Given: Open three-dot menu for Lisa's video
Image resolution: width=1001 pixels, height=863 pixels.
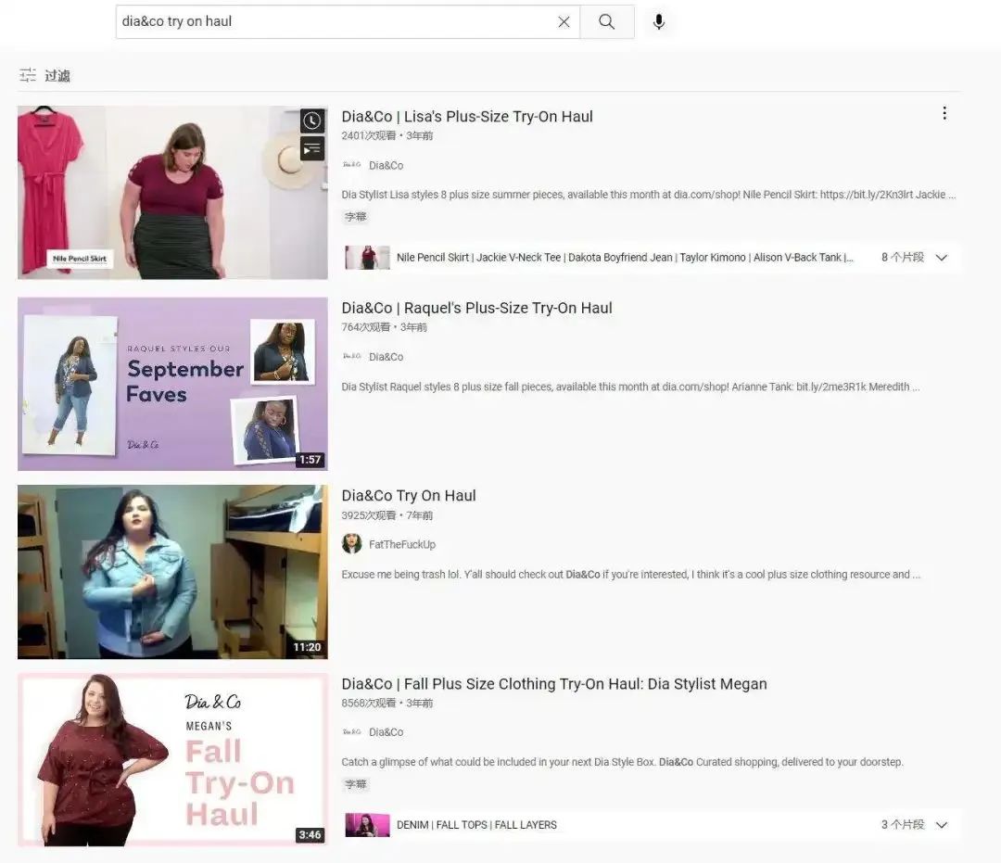Looking at the screenshot, I should tap(944, 113).
